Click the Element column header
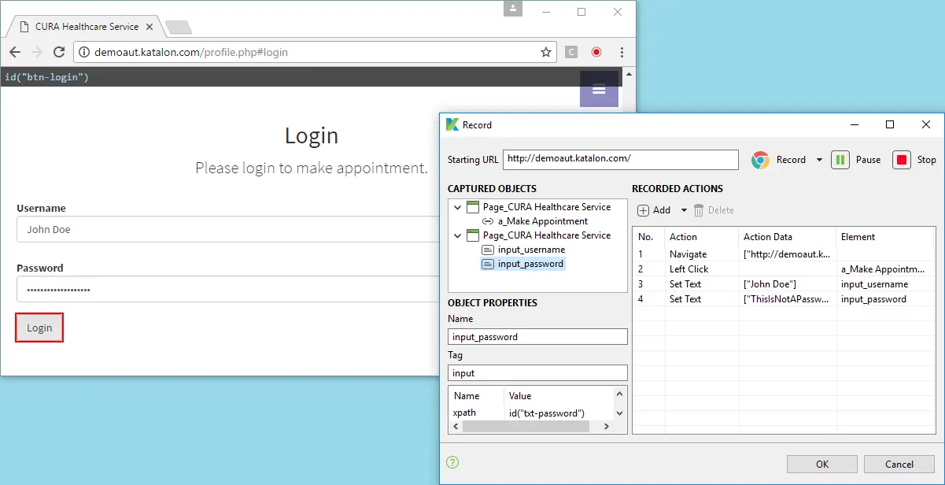Image resolution: width=945 pixels, height=485 pixels. pyautogui.click(x=885, y=237)
